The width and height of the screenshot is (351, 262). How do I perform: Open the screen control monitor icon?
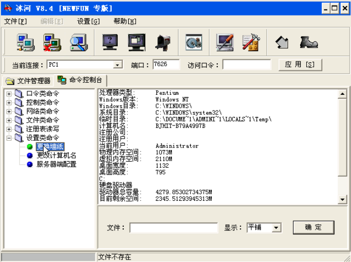[137, 43]
